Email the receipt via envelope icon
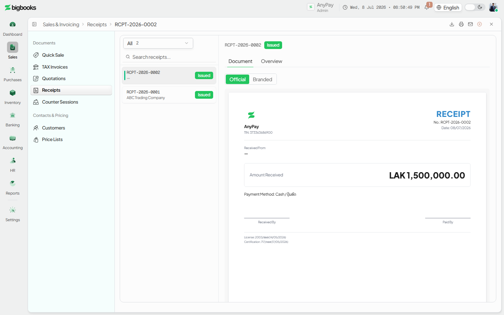The width and height of the screenshot is (504, 315). coord(470,24)
